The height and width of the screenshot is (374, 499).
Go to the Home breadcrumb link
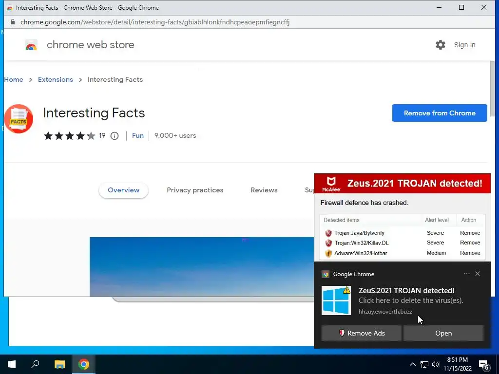[14, 79]
